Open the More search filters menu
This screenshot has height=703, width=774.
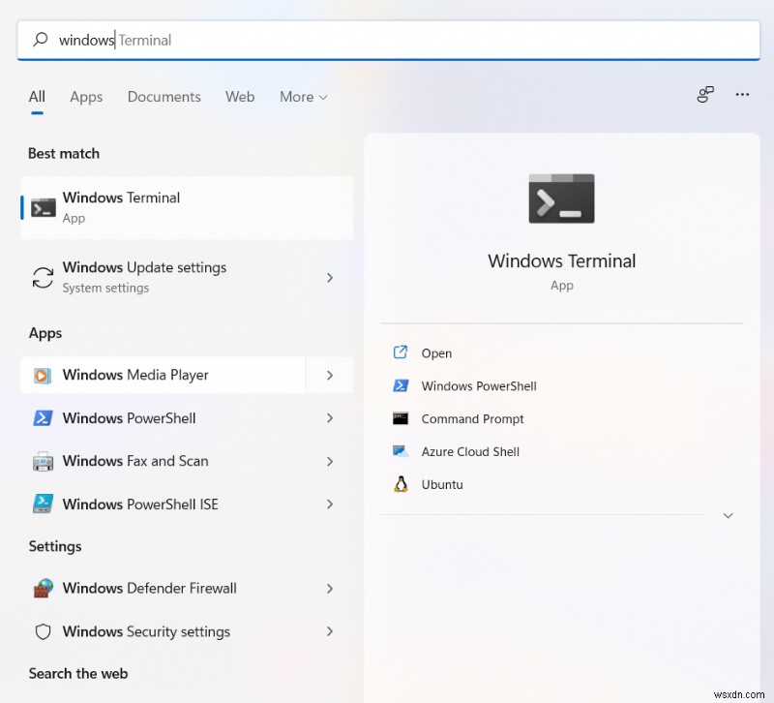pyautogui.click(x=303, y=97)
